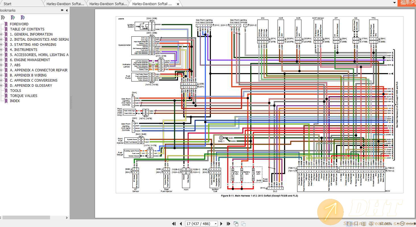
Task: Click the add new bookmark icon
Action: (x=13, y=18)
